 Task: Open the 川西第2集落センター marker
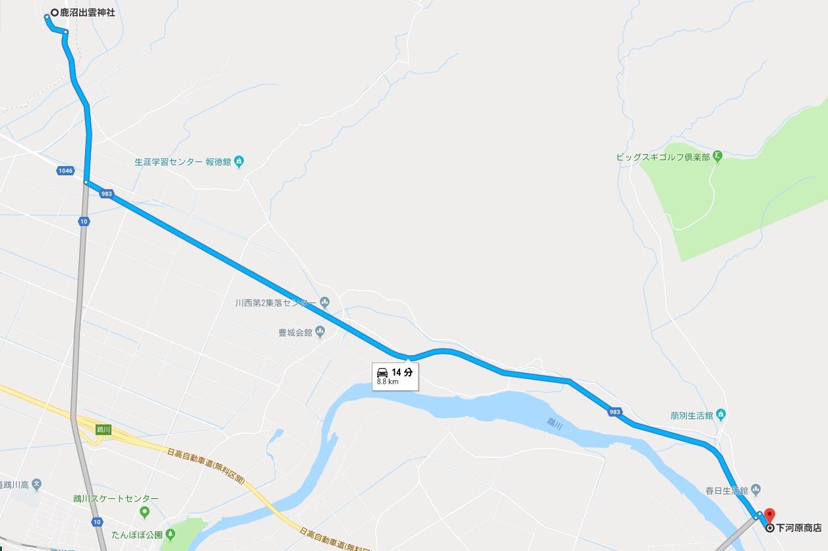click(x=324, y=303)
